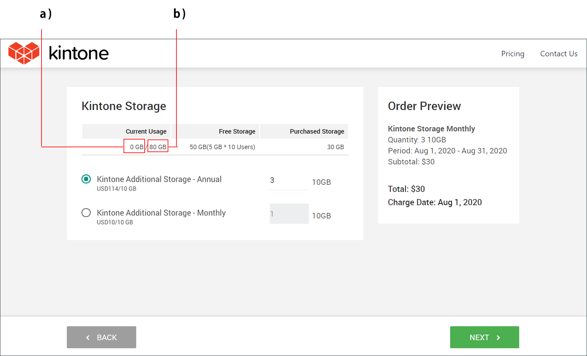The width and height of the screenshot is (587, 356).
Task: Click the left chevron on BACK button
Action: tap(88, 338)
